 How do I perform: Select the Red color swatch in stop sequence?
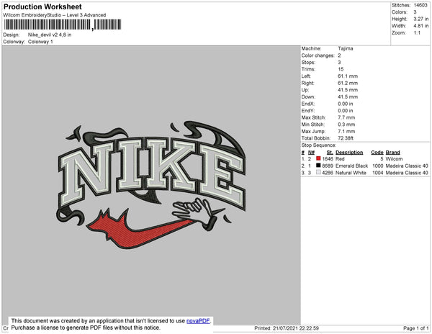tap(318, 158)
